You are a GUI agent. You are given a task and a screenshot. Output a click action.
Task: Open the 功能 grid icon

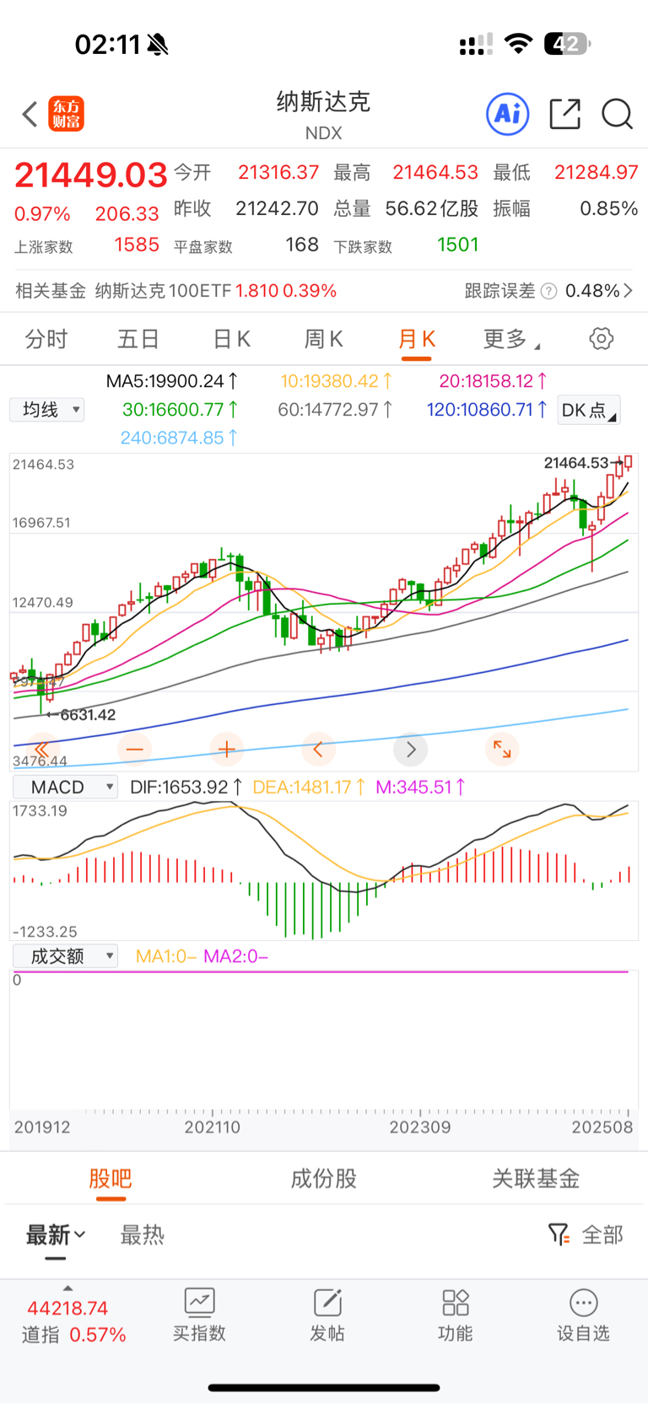point(456,1303)
